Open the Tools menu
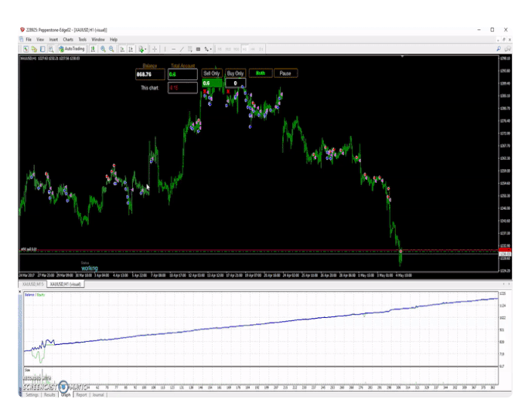The height and width of the screenshot is (409, 525). pos(83,39)
